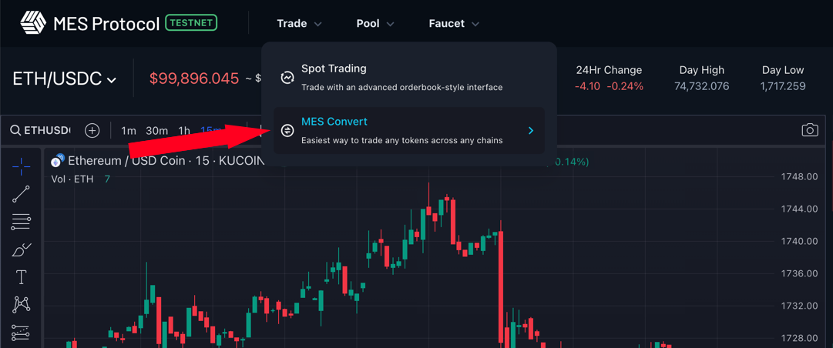Image resolution: width=833 pixels, height=348 pixels.
Task: Open the Fibonacci retracement tool
Action: tap(22, 222)
